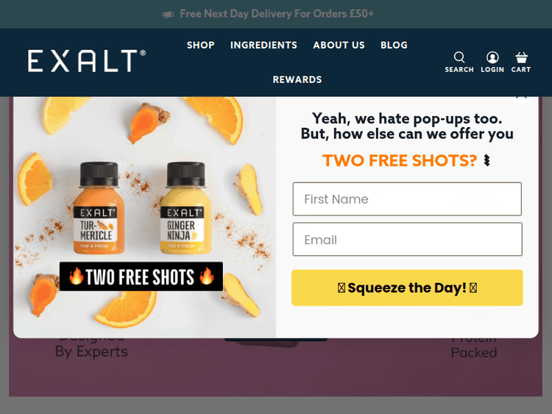Click the SEARCH label under magnifier
552x414 pixels.
pyautogui.click(x=459, y=70)
